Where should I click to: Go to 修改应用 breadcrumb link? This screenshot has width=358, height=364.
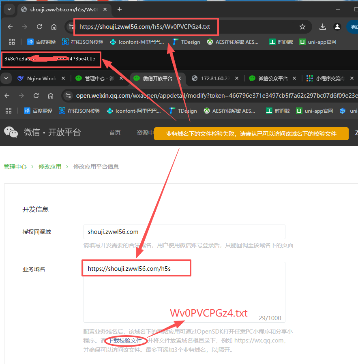tap(50, 167)
